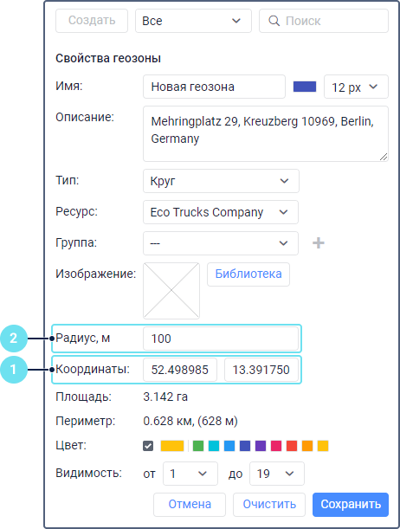The image size is (400, 529).
Task: Click the latitude coordinate field 52.498985
Action: 180,370
